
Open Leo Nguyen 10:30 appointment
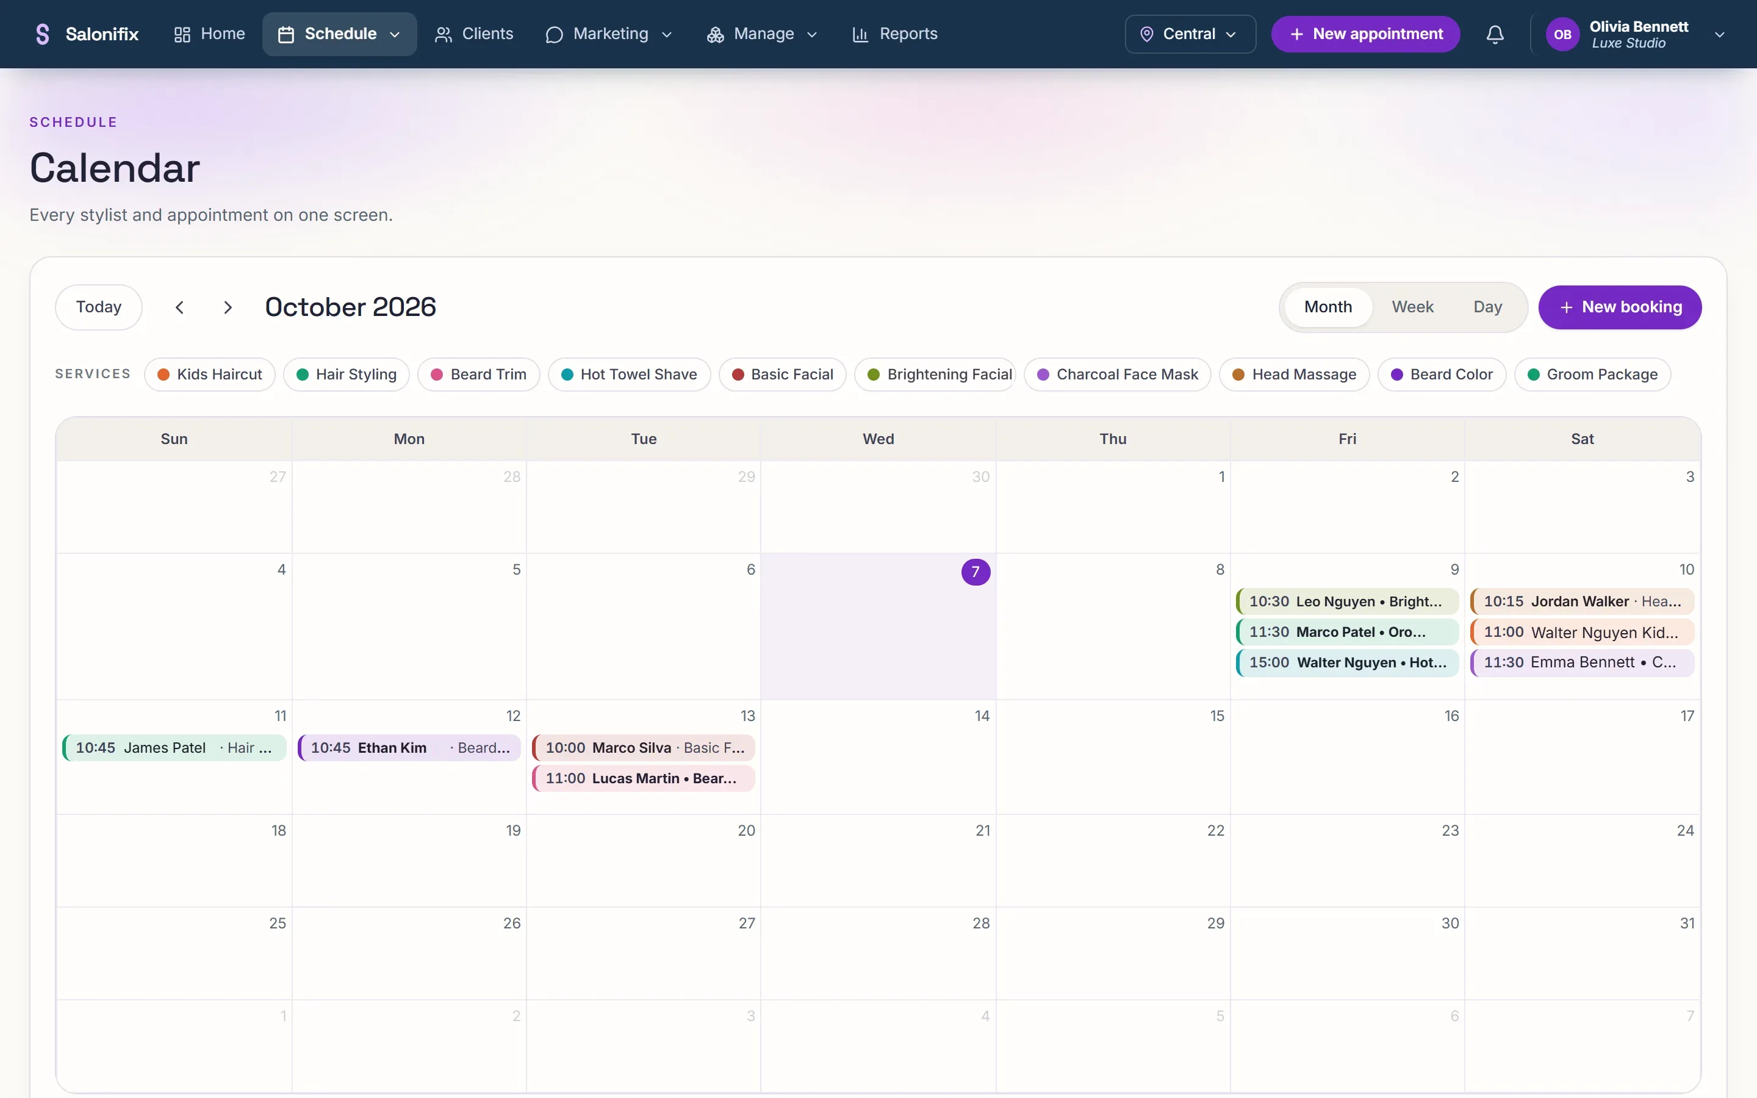click(1348, 601)
